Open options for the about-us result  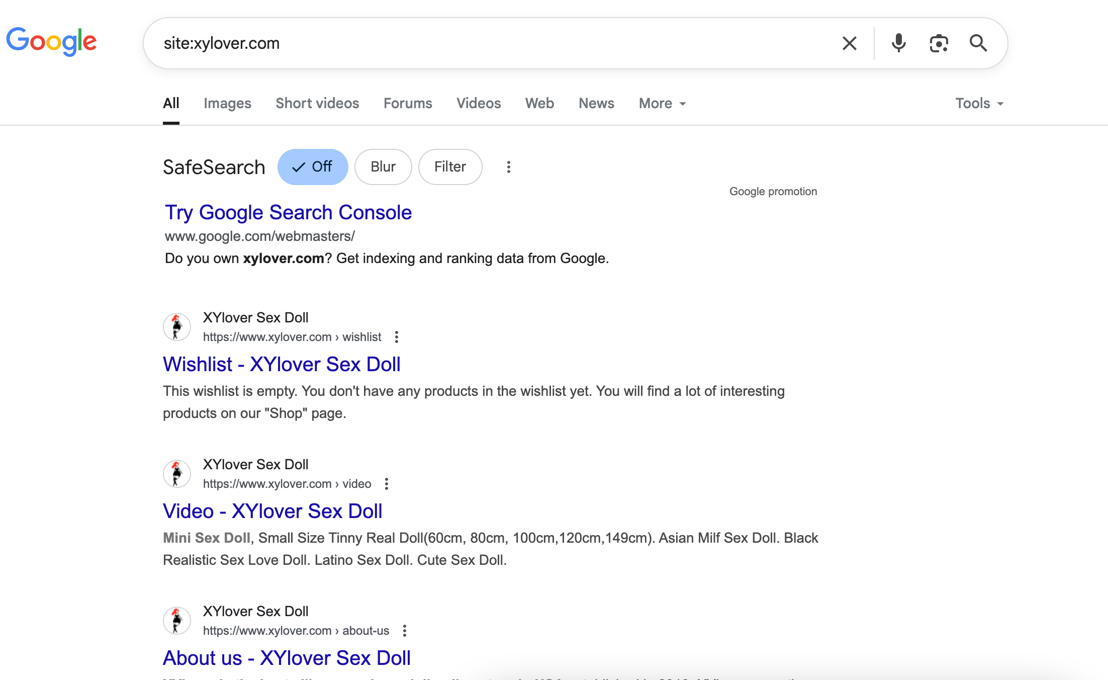pos(405,631)
